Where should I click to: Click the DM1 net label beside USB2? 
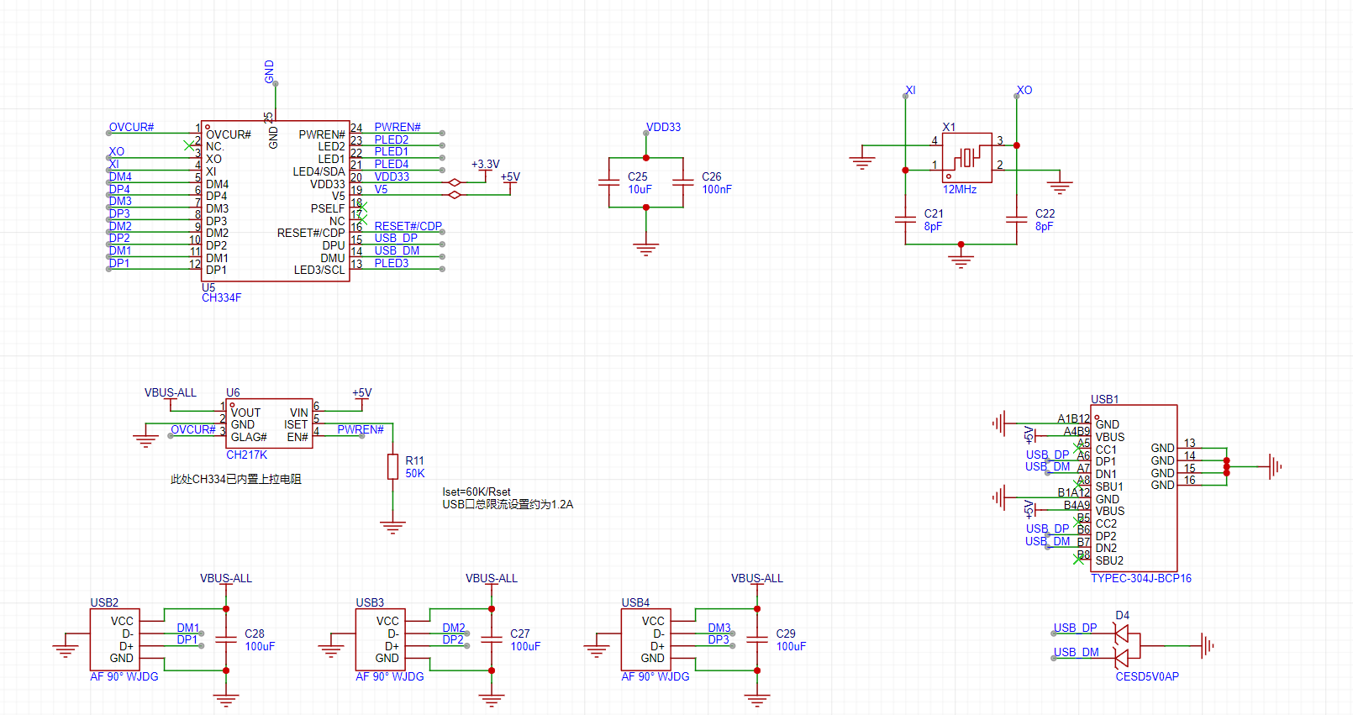coord(188,628)
